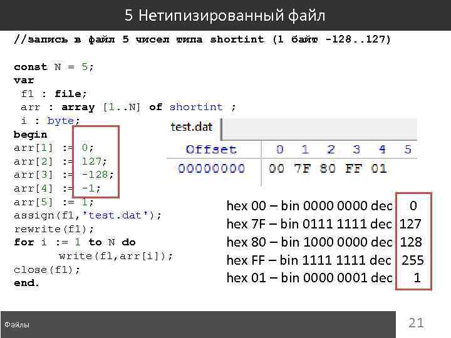Click decimal value 255 in boxed column
Viewport: 451px width, 338px height.
click(x=412, y=260)
